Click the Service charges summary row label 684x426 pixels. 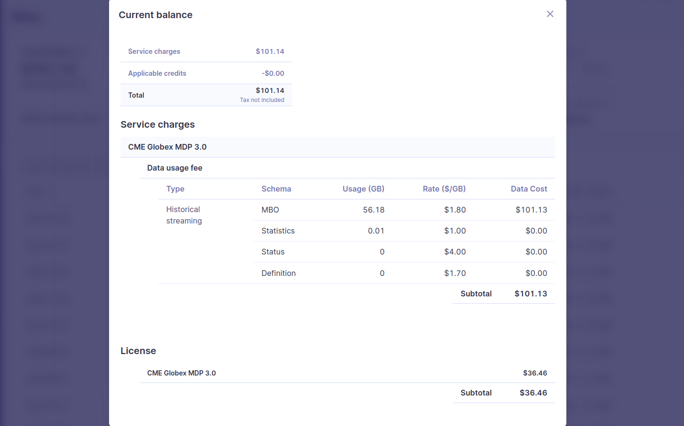[x=154, y=51]
